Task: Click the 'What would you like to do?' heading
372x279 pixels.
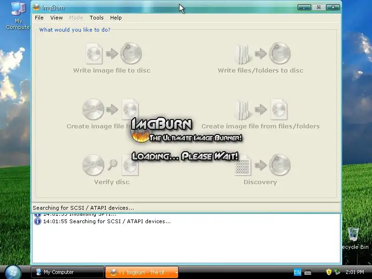Action: (75, 30)
